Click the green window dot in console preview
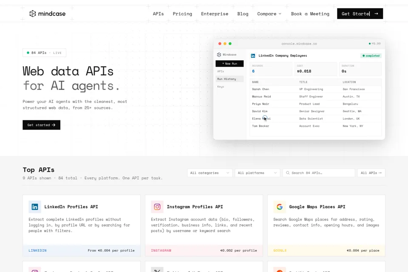408x272 pixels. point(230,44)
